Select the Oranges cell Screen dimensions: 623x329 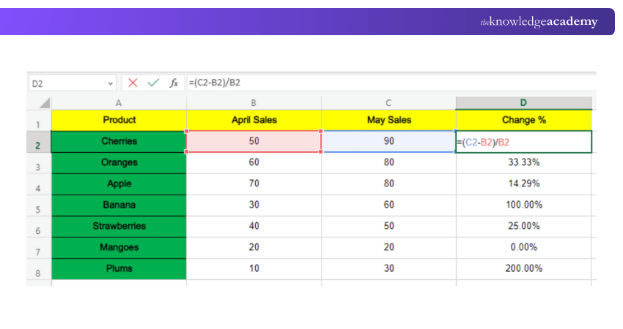[119, 163]
